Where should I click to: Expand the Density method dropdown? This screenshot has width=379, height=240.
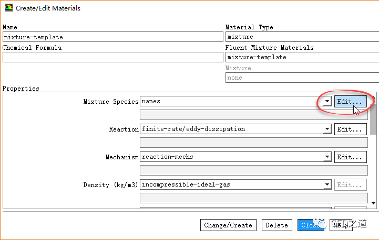326,184
